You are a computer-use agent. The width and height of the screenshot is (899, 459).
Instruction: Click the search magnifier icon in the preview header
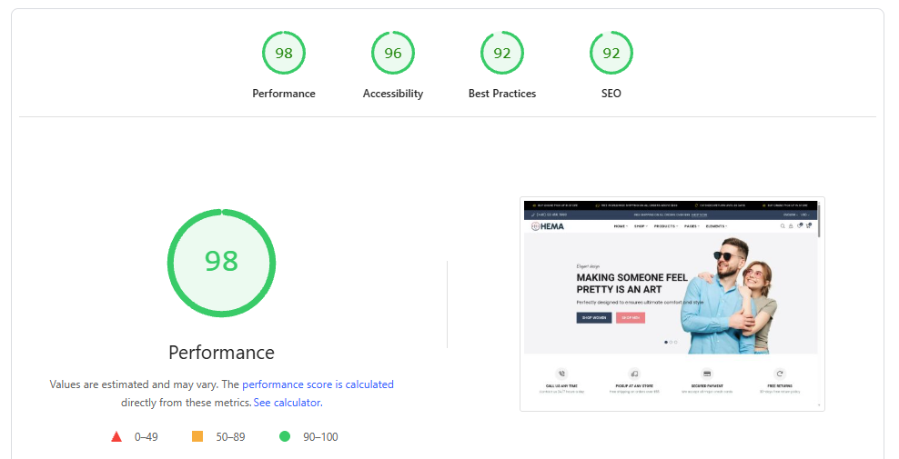point(782,226)
